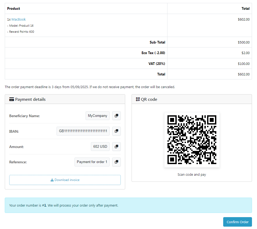Click the payment QR code image
The height and width of the screenshot is (229, 257).
[x=192, y=140]
